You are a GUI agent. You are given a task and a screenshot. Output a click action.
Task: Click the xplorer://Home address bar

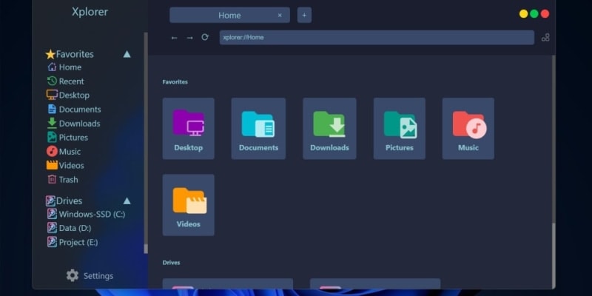coord(376,38)
